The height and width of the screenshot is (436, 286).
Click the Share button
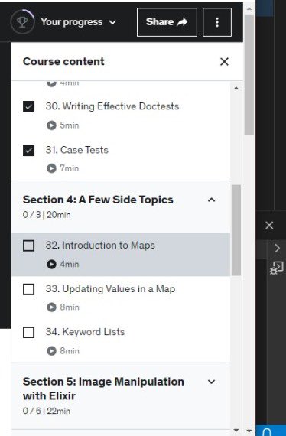pos(167,22)
